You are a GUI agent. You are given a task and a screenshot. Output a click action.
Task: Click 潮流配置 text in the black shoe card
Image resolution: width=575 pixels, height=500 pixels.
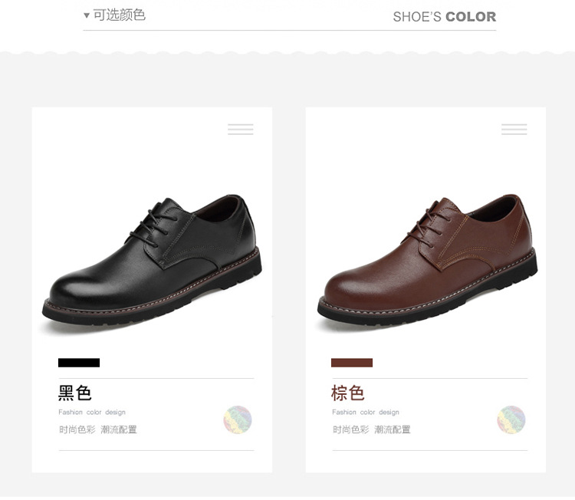[x=119, y=429]
